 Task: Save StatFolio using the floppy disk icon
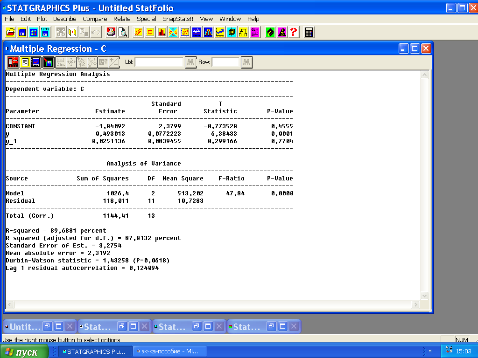coord(22,32)
